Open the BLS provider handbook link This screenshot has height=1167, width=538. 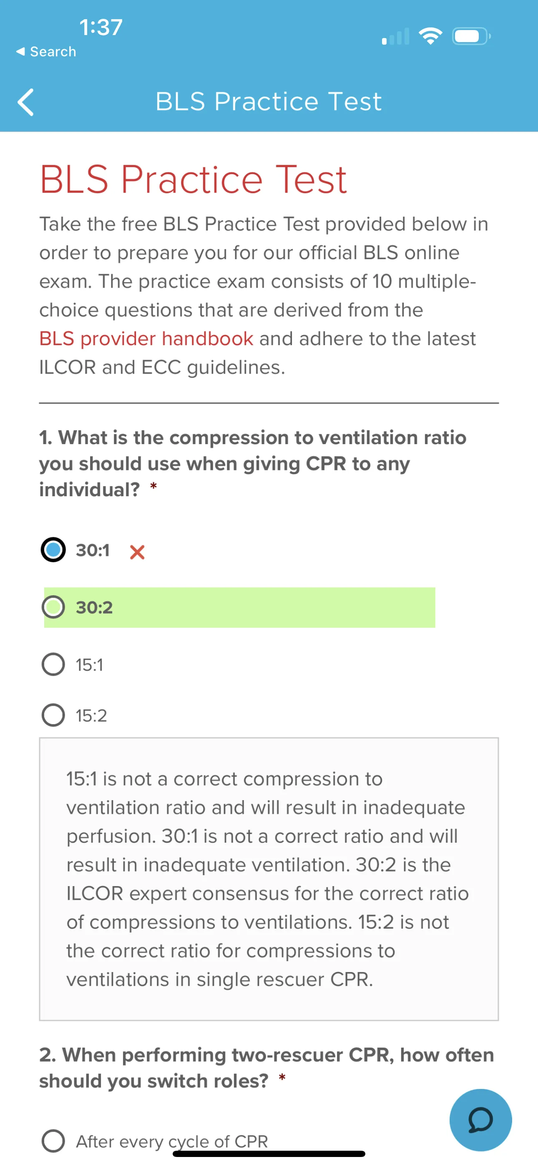[x=146, y=338]
